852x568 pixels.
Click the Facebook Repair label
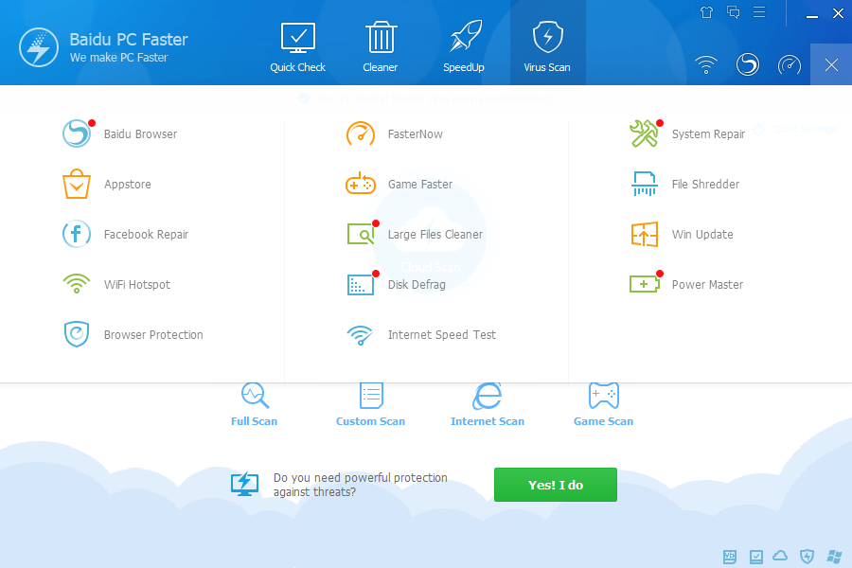coord(146,234)
